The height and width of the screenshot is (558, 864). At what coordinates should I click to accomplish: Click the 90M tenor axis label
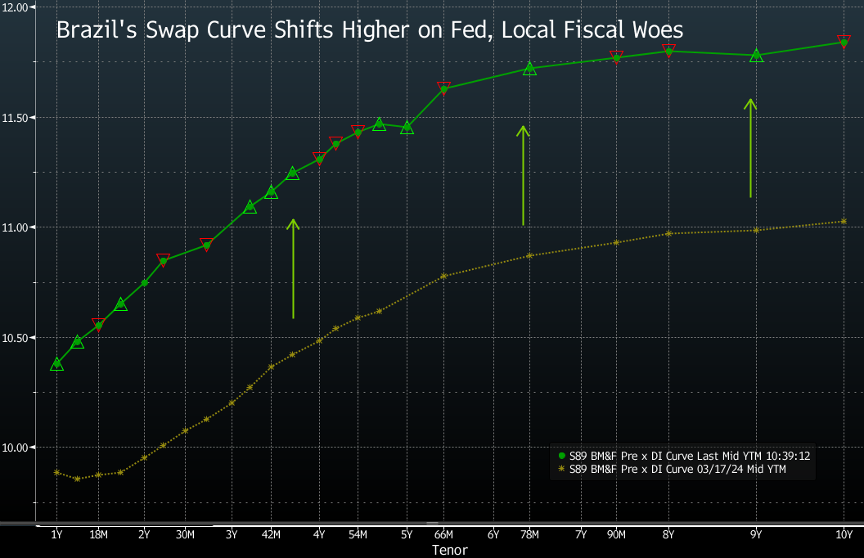pos(616,534)
